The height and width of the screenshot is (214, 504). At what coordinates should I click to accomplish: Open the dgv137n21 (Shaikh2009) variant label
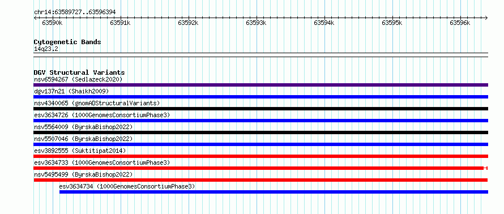coord(71,91)
